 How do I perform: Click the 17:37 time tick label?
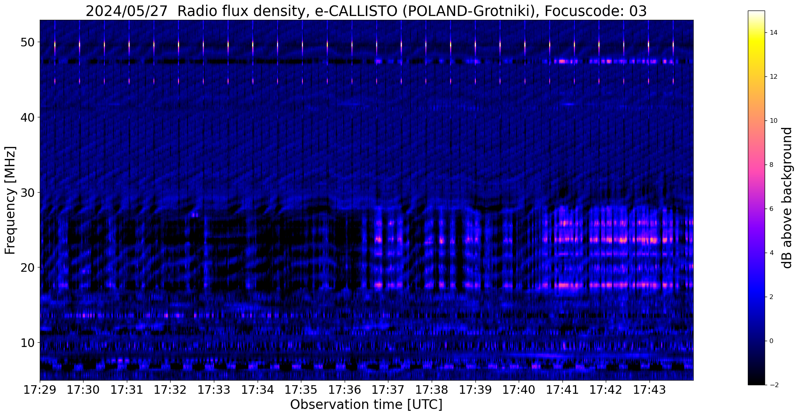tap(388, 390)
